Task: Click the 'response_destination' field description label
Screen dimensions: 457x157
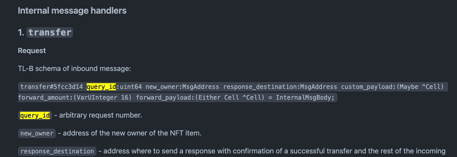Action: (57, 151)
